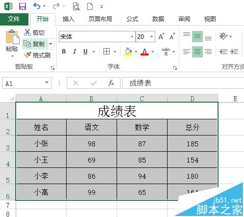Select all cells corner triangle
This screenshot has width=244, height=217.
pos(12,98)
